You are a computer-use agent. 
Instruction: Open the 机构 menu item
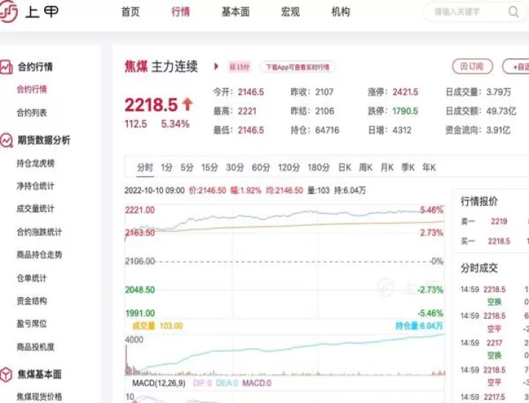340,12
